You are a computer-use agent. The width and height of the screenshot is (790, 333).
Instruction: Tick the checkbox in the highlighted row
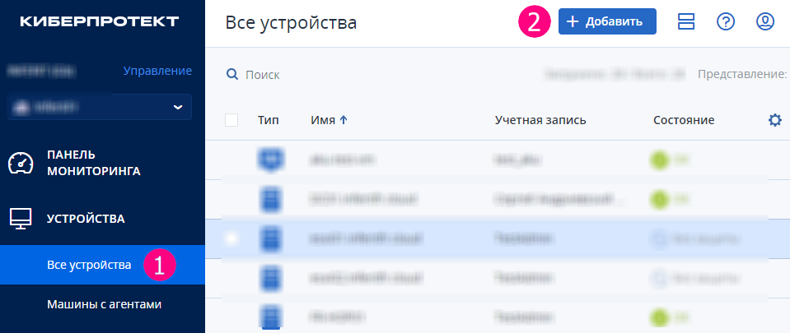pyautogui.click(x=231, y=238)
